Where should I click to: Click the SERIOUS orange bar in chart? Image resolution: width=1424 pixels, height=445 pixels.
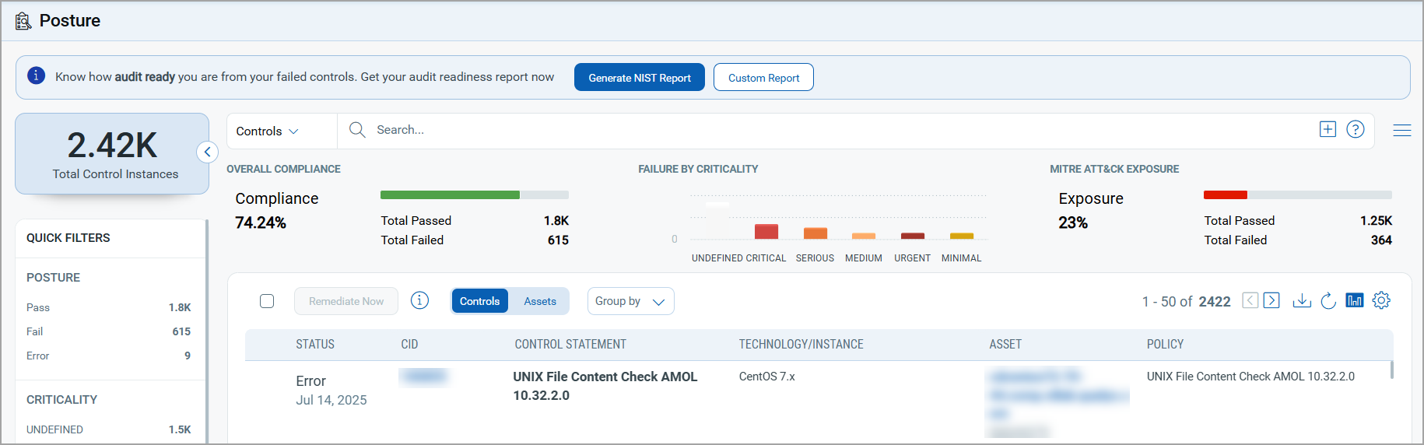coord(815,233)
